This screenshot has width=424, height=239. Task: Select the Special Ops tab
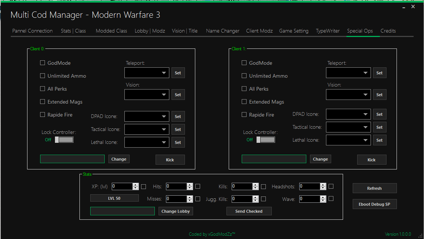pos(360,31)
